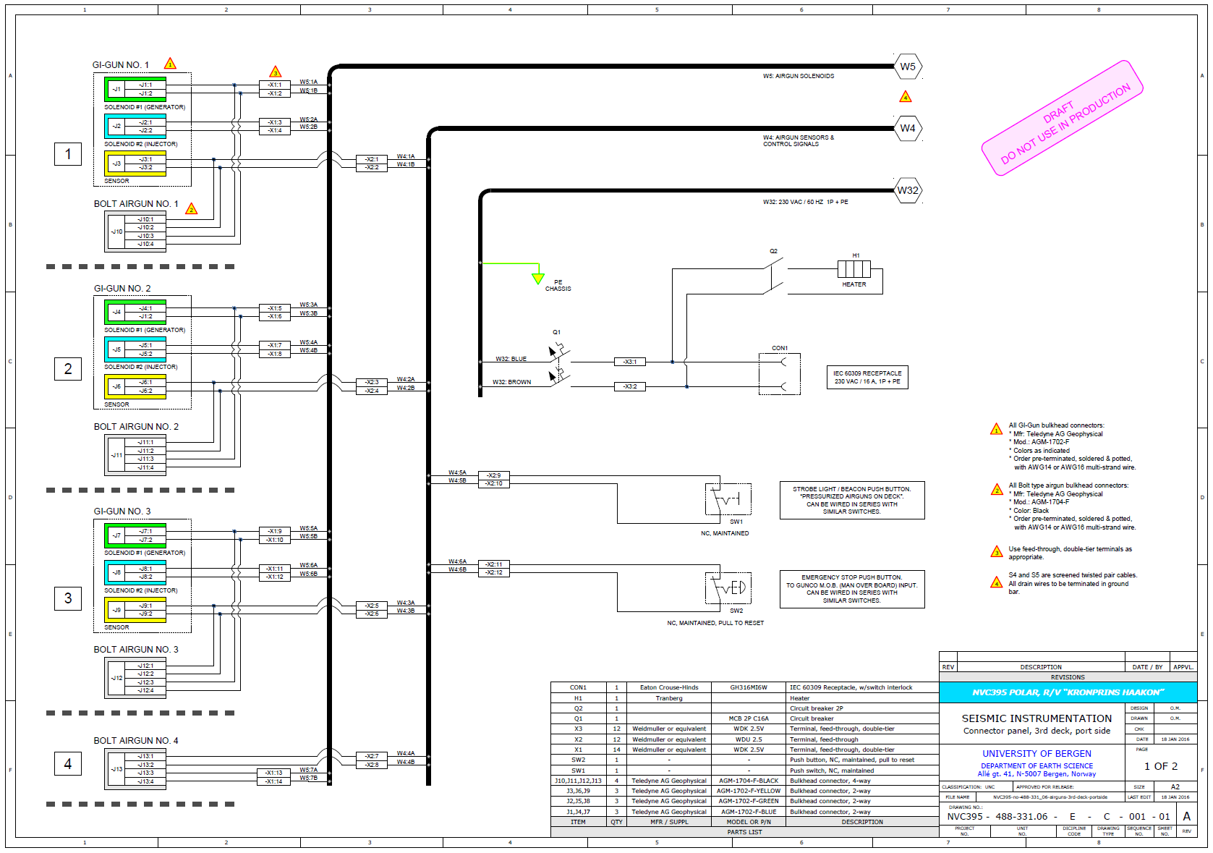This screenshot has width=1213, height=853.
Task: Select warning triangle beside BOLT AIRGUN NO. 1
Action: (x=191, y=209)
